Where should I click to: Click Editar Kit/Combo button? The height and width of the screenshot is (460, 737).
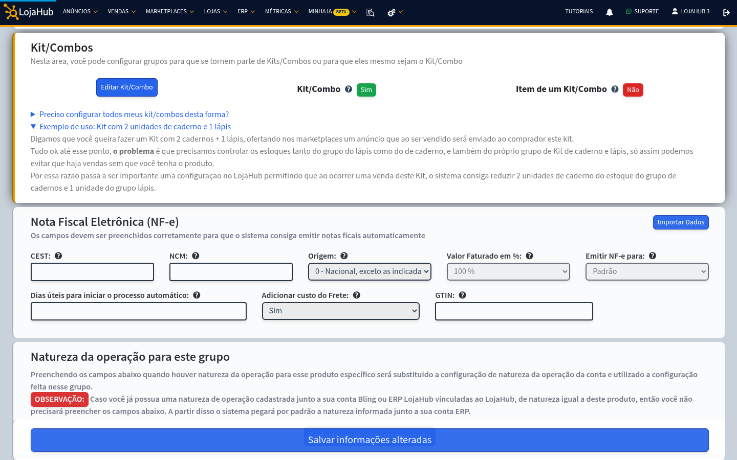click(127, 87)
